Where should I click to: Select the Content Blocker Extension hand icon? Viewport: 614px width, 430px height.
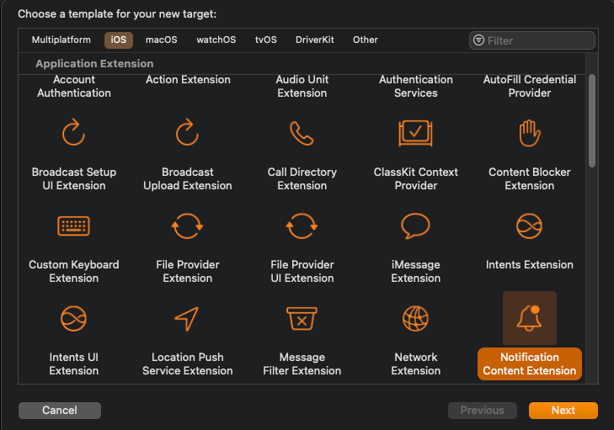point(530,133)
